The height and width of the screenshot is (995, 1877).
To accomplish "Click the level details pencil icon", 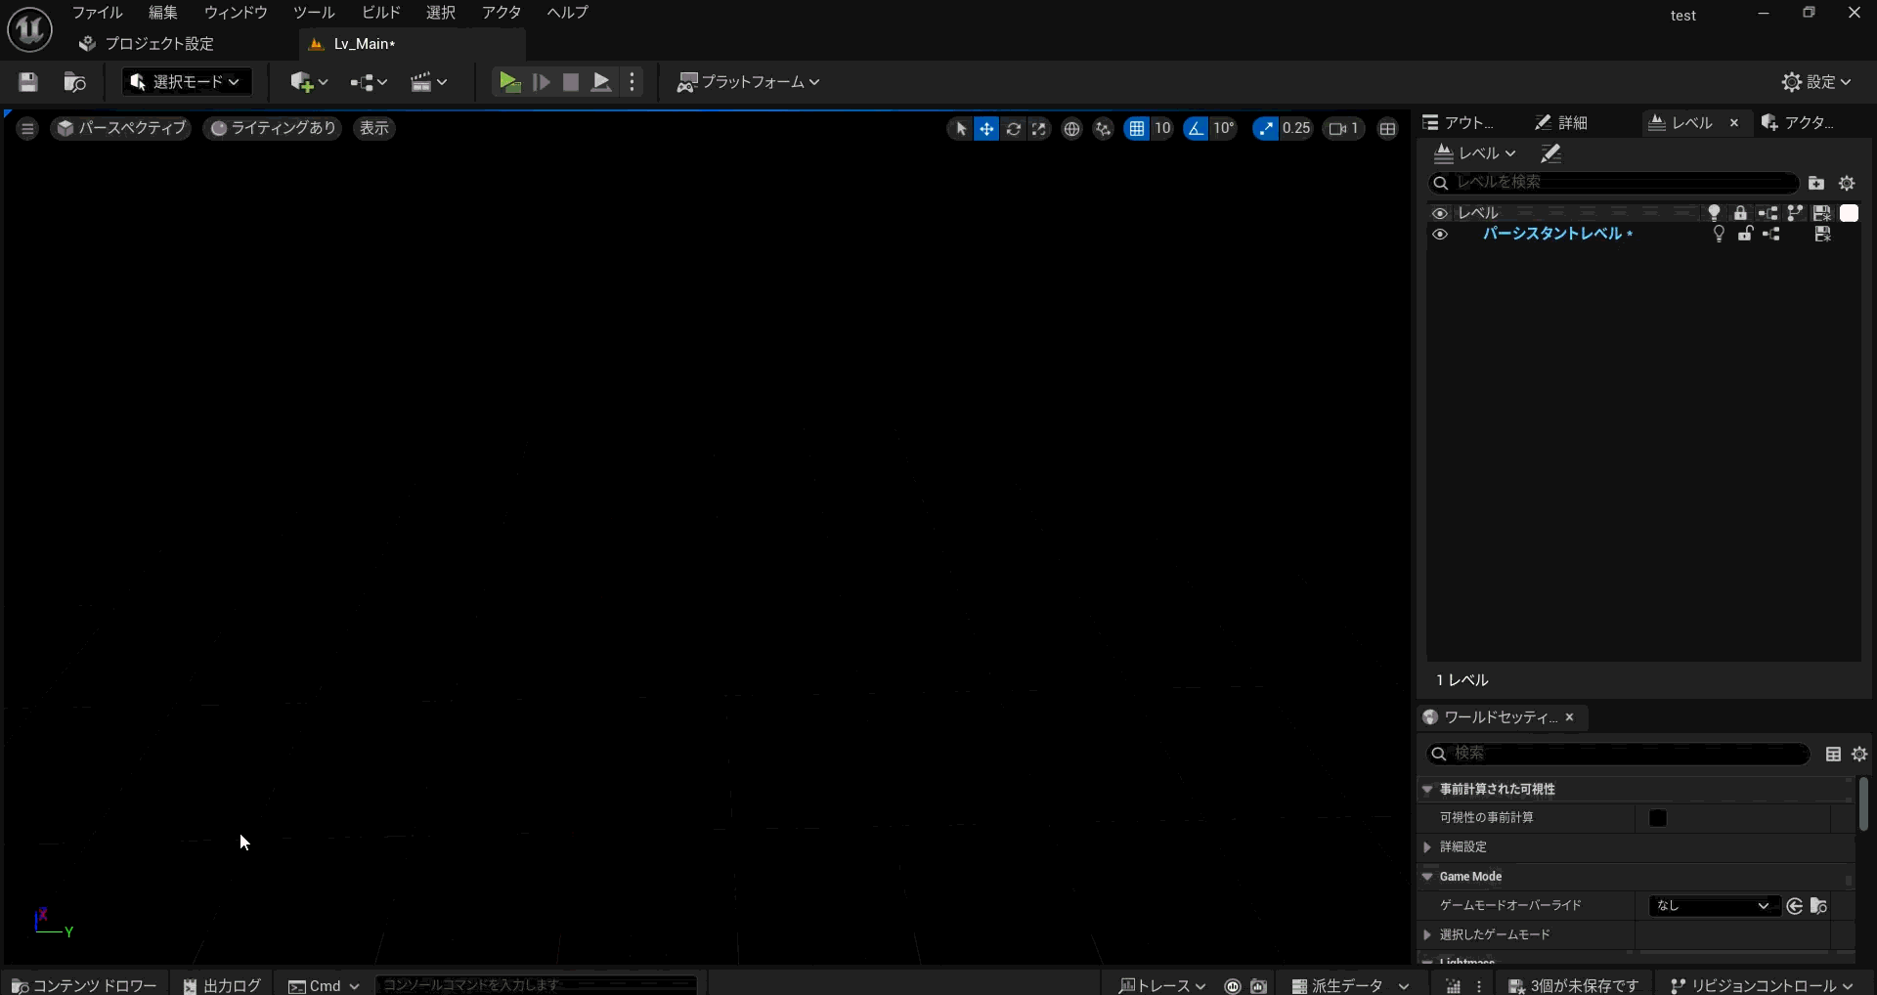I will coord(1550,153).
